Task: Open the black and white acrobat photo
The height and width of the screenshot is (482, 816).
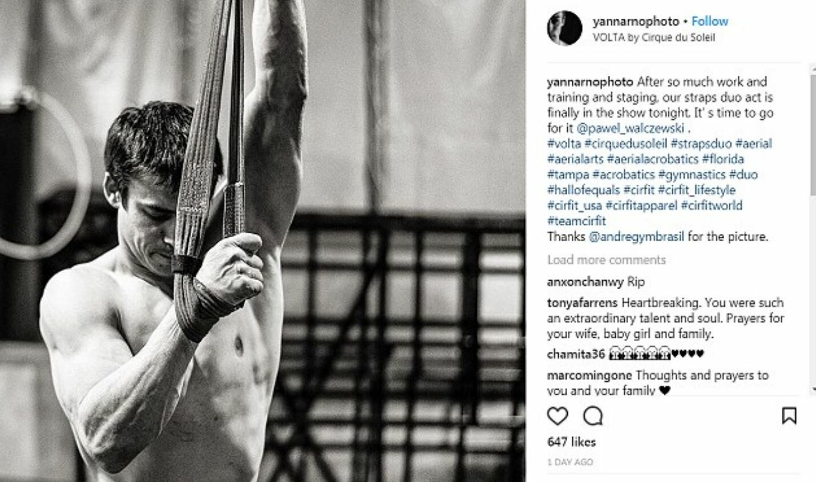Action: click(262, 241)
